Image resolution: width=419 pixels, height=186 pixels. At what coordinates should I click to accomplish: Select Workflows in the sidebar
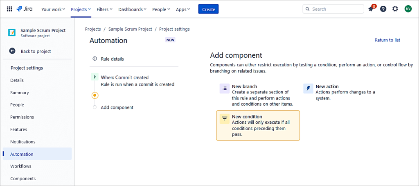point(20,166)
